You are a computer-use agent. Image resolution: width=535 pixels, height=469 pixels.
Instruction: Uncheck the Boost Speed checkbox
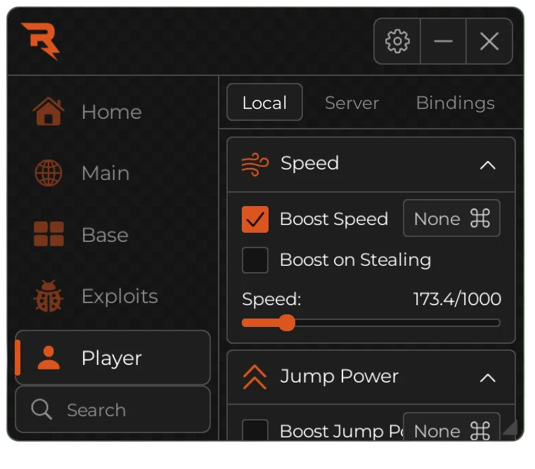tap(255, 219)
